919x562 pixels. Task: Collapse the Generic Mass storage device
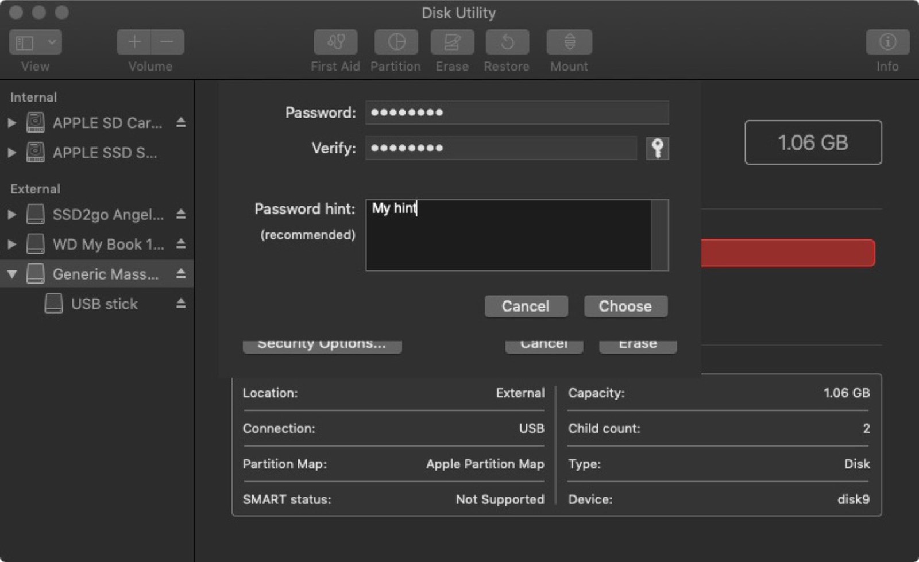pyautogui.click(x=10, y=274)
